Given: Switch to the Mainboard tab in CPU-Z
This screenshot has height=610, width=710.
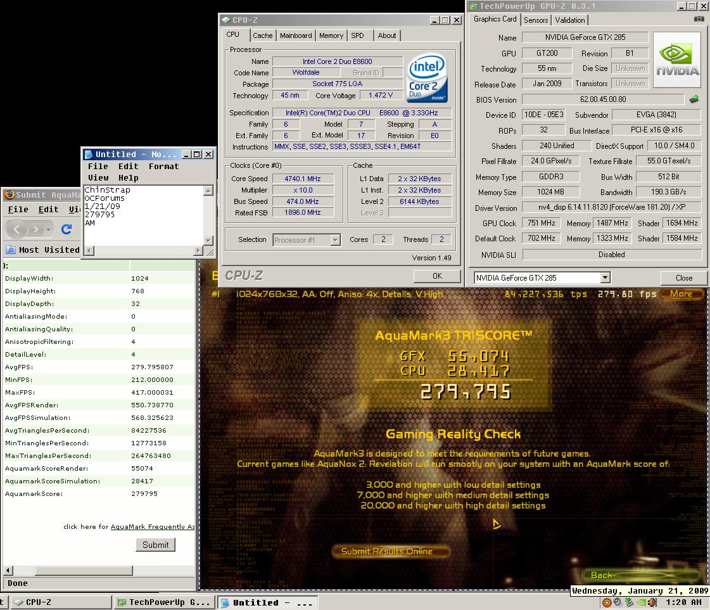Looking at the screenshot, I should tap(296, 35).
